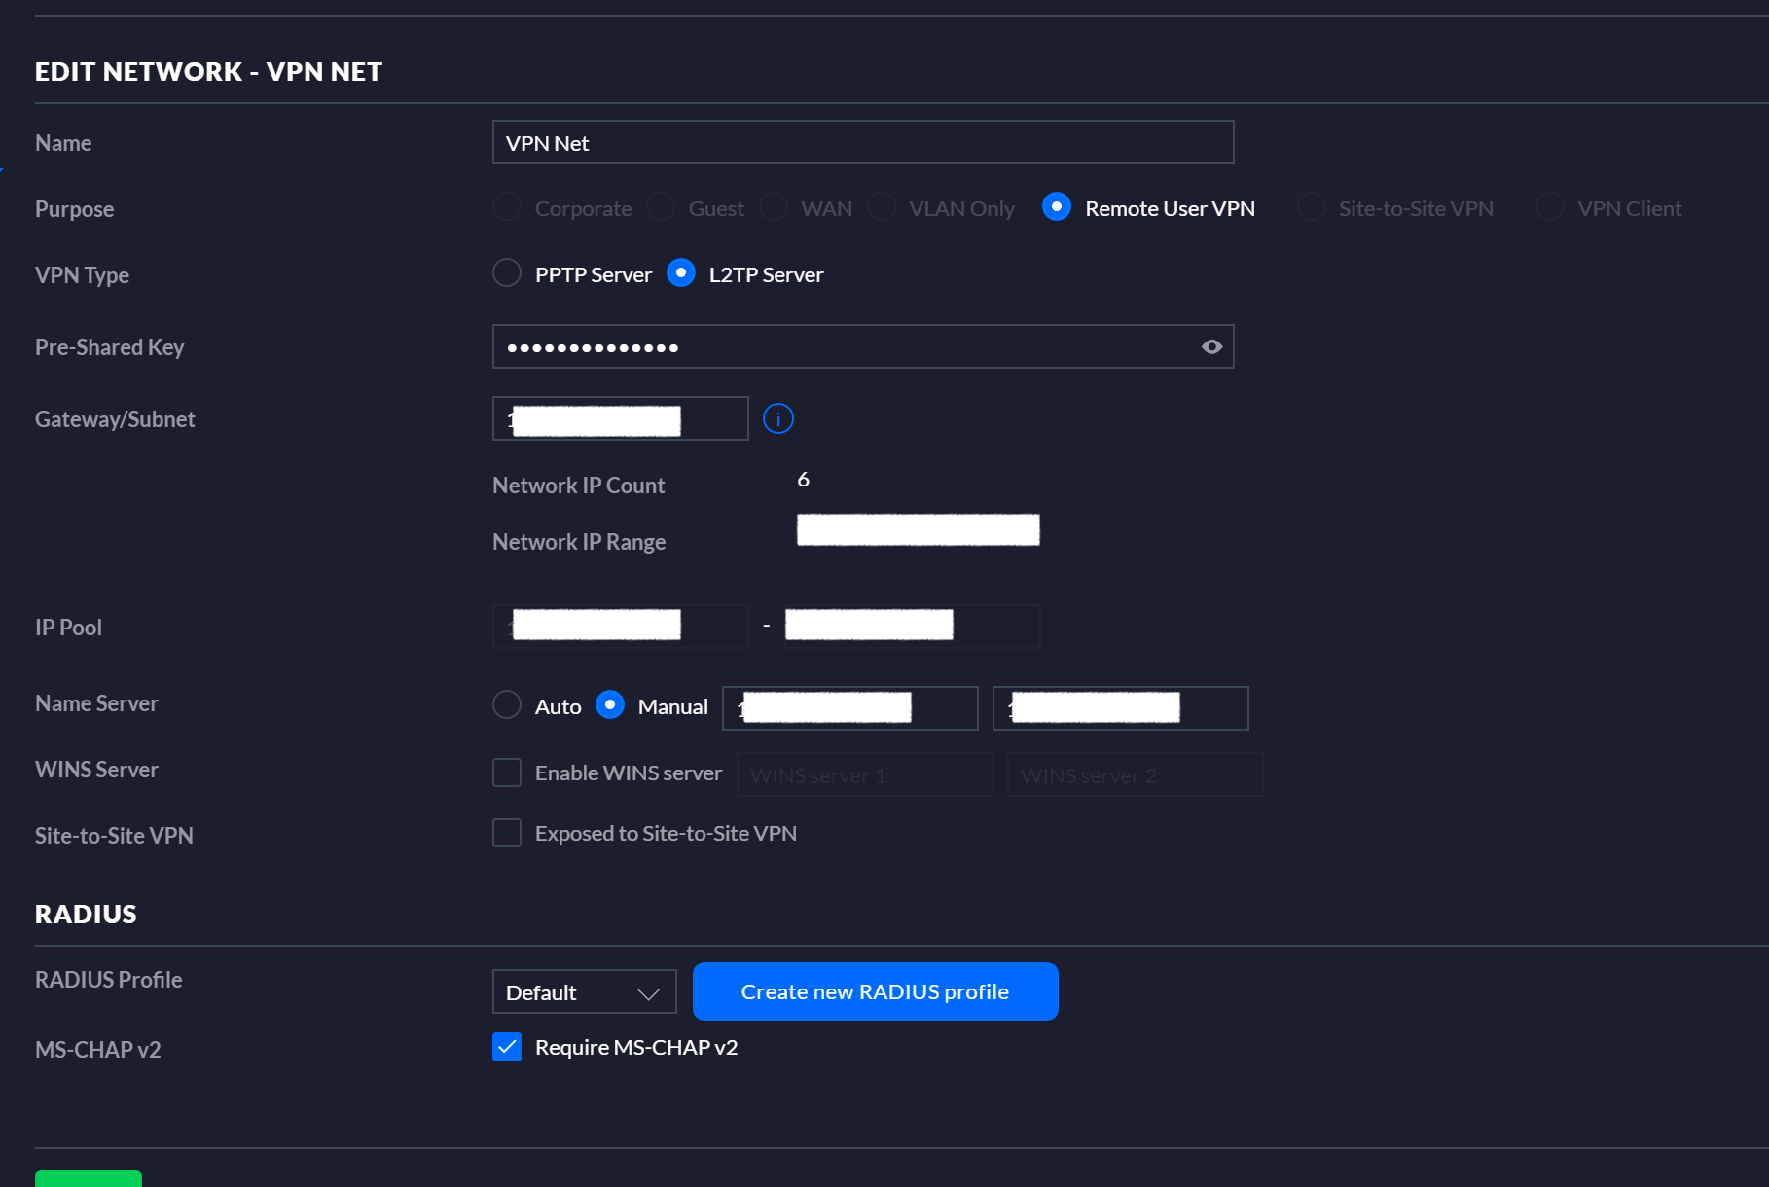The height and width of the screenshot is (1187, 1769).
Task: Click the first manual name server field
Action: click(x=849, y=708)
